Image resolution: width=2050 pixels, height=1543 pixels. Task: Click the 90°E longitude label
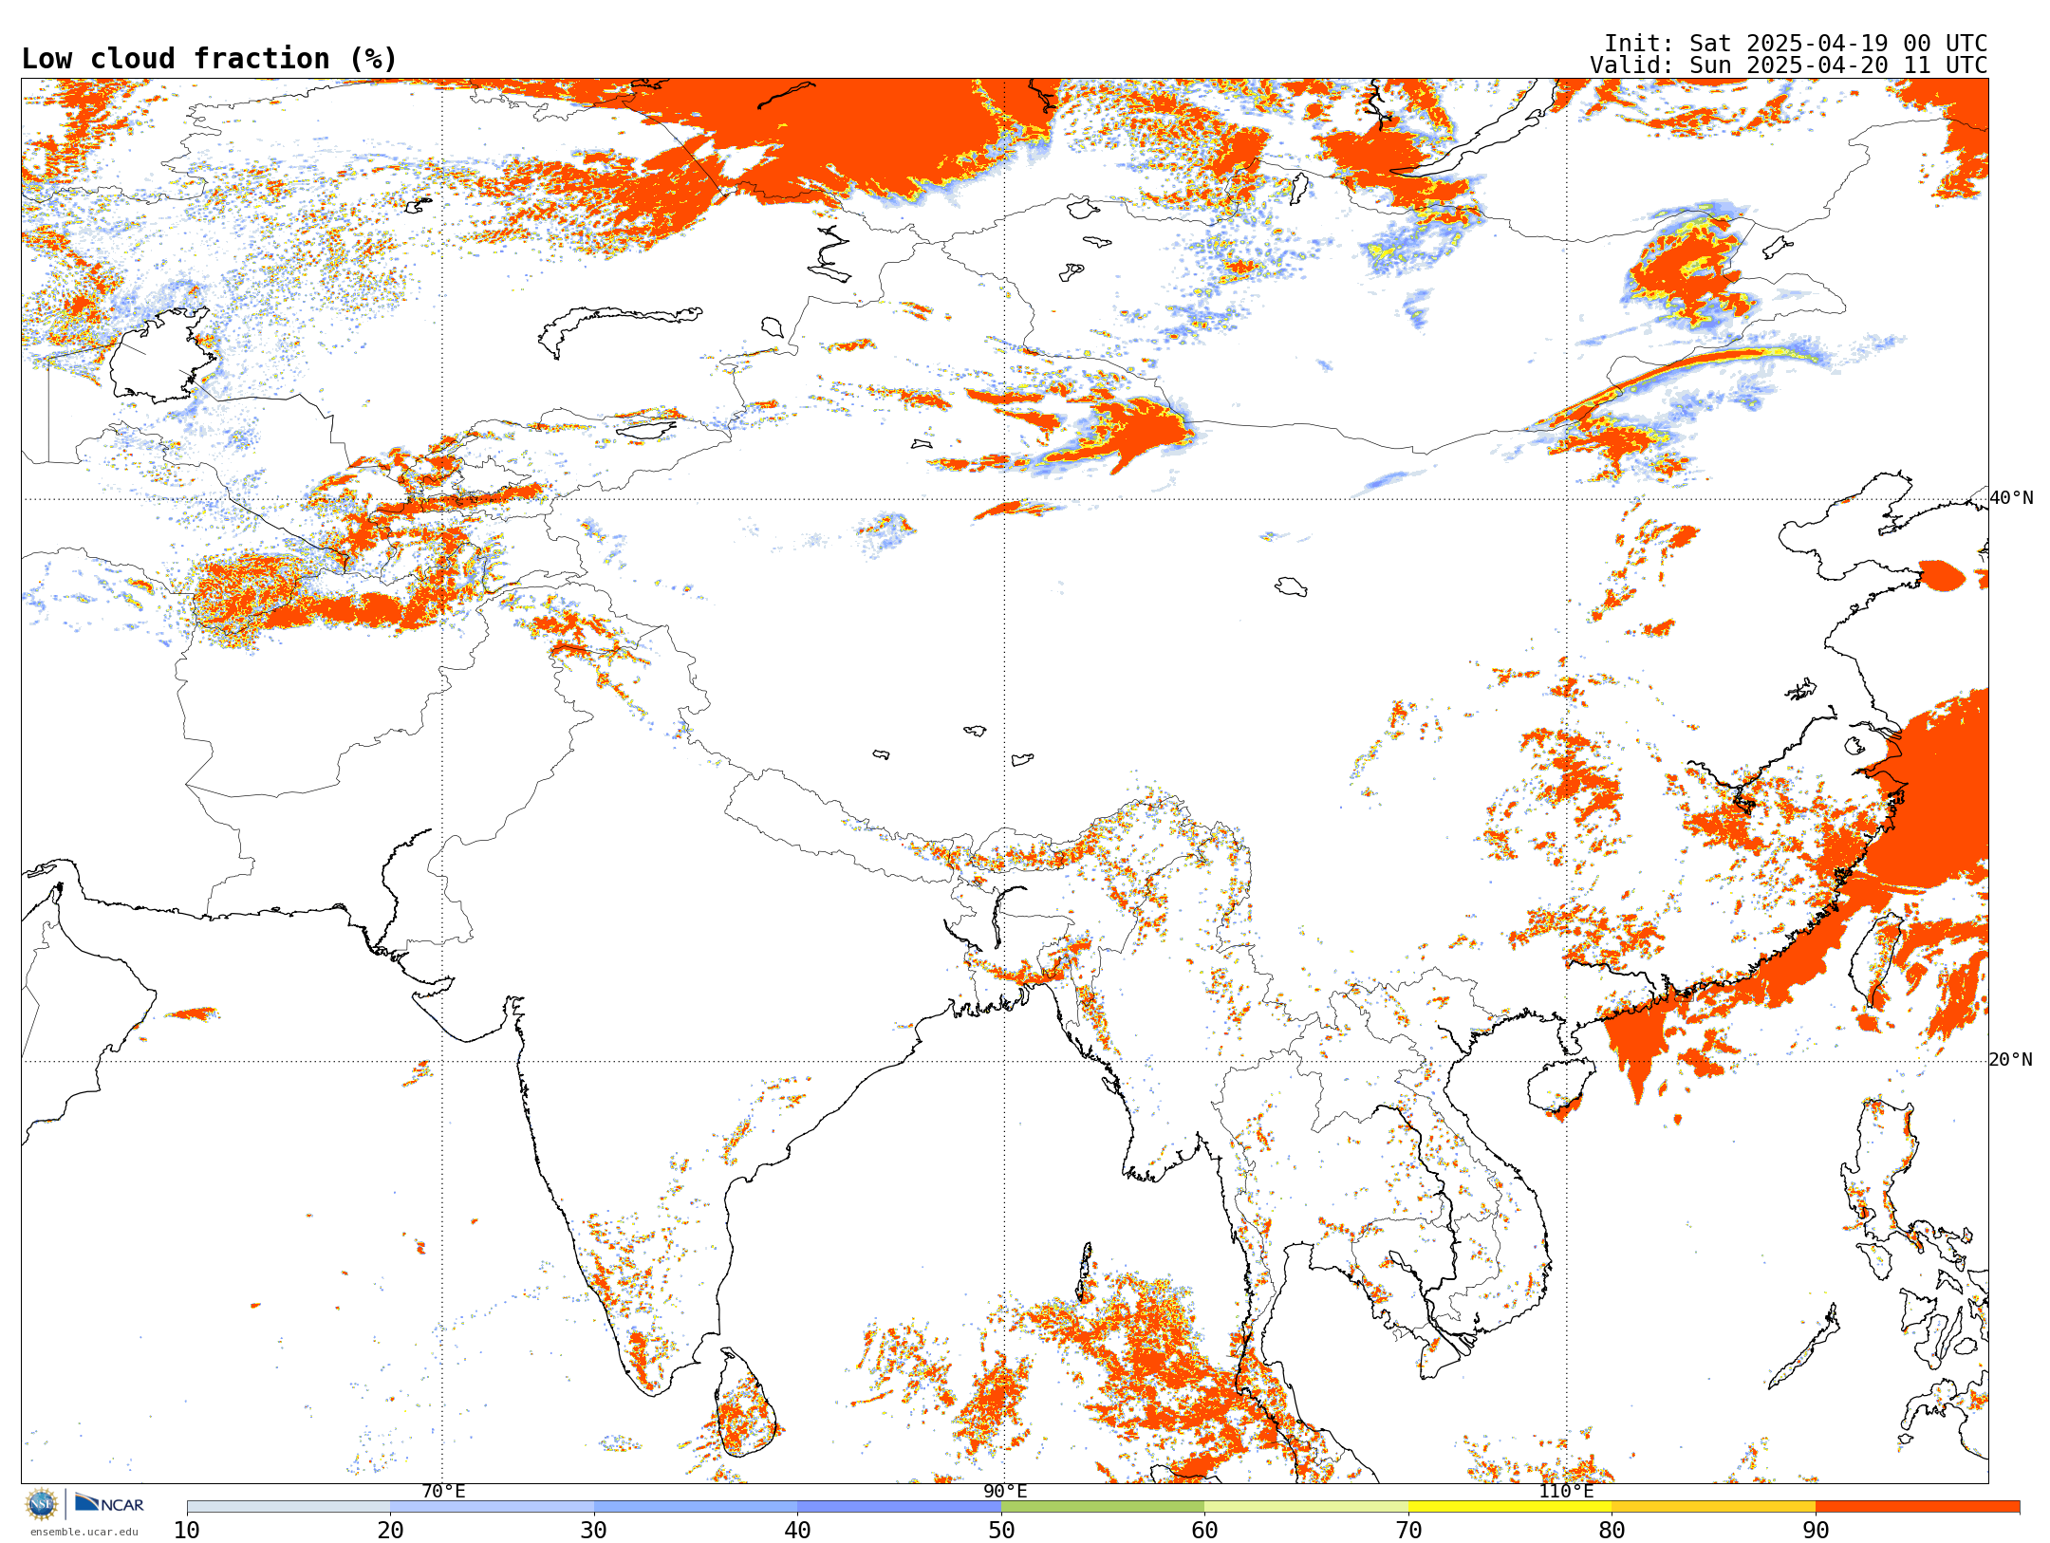(x=1005, y=1492)
